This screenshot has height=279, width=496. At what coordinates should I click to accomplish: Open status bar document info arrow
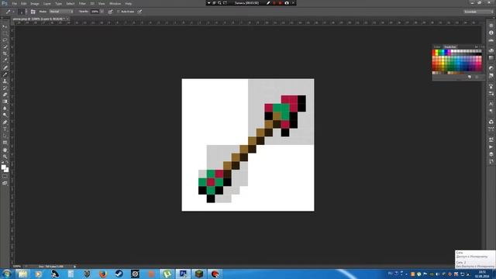tap(74, 267)
